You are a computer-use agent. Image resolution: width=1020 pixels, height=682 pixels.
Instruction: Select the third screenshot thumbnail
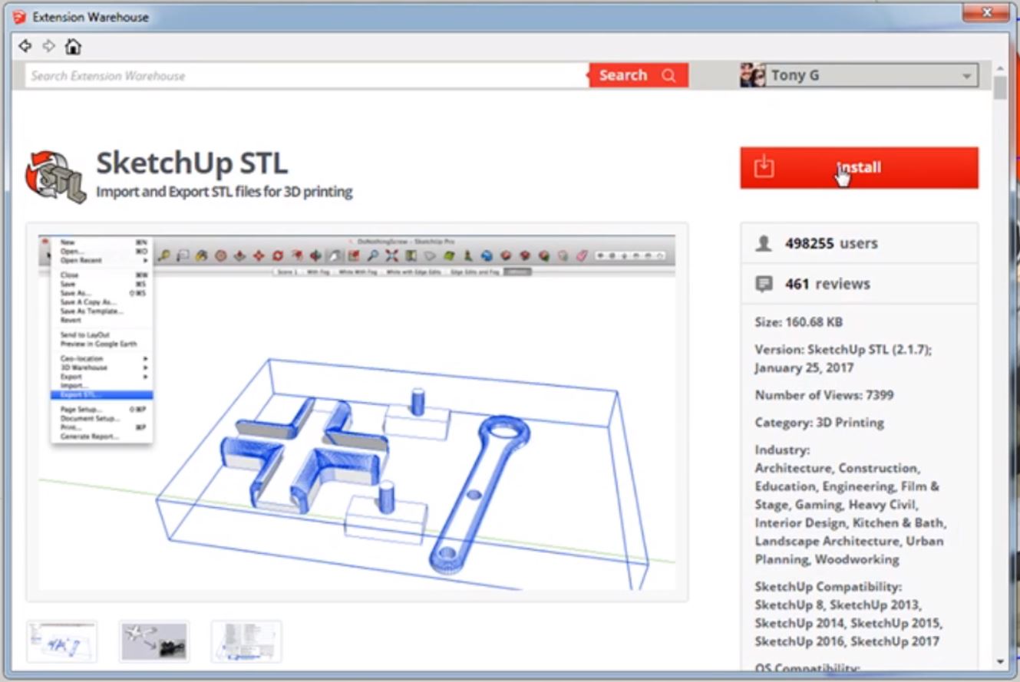(246, 641)
